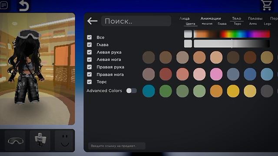Screen dimensions: 278x156
Task: Pick the royal blue swatch
Action: click(250, 74)
